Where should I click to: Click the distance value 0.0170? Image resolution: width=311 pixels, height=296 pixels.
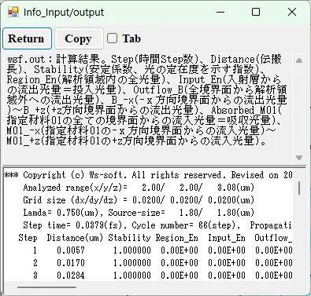[71, 263]
